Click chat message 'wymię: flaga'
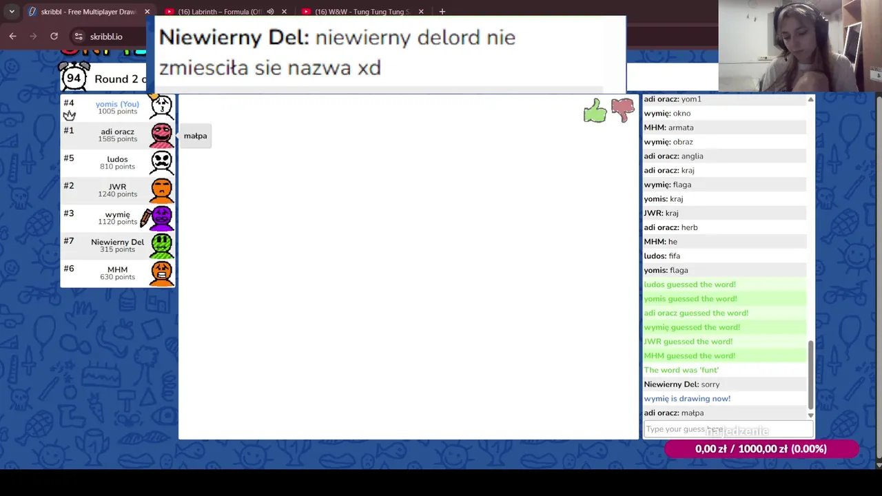Image resolution: width=882 pixels, height=496 pixels. [x=724, y=185]
